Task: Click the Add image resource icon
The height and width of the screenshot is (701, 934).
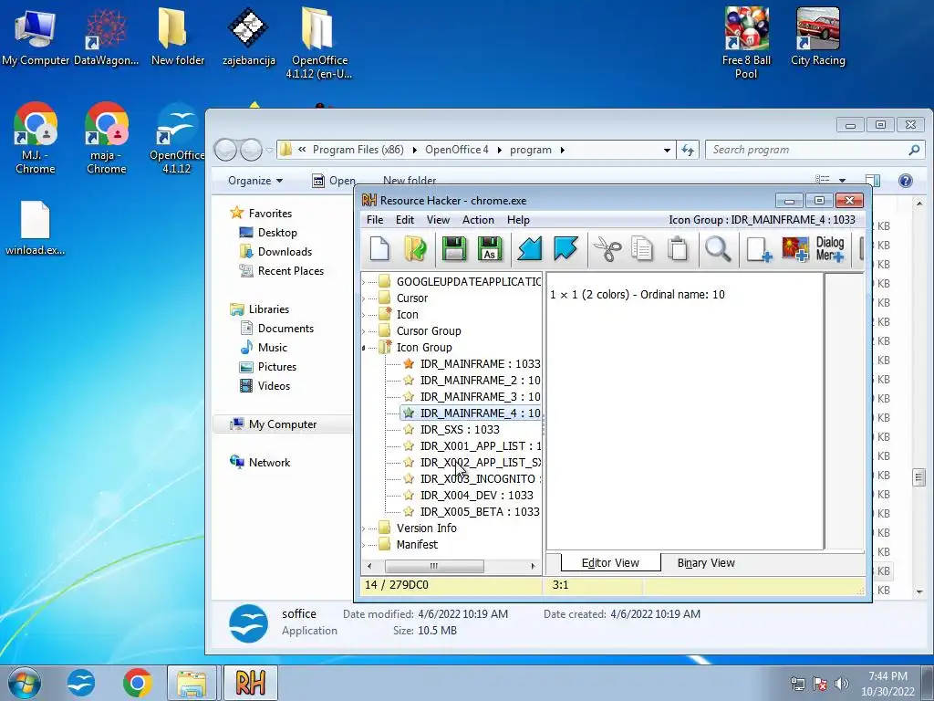Action: (795, 248)
